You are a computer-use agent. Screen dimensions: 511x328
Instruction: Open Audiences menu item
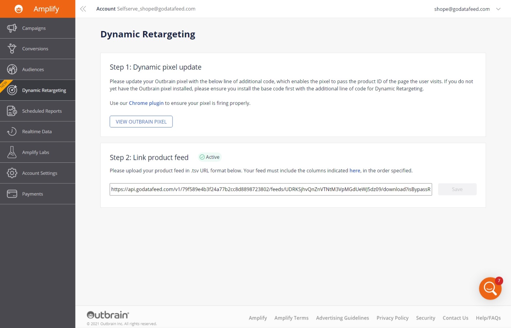pyautogui.click(x=38, y=69)
